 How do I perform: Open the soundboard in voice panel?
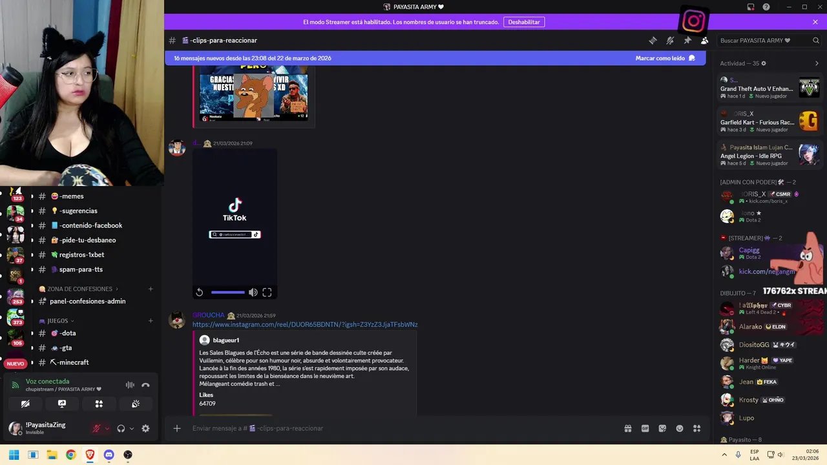tap(136, 404)
